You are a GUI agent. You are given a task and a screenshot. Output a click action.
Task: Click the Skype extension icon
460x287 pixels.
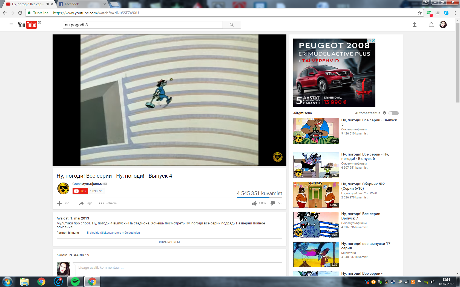coord(446,13)
